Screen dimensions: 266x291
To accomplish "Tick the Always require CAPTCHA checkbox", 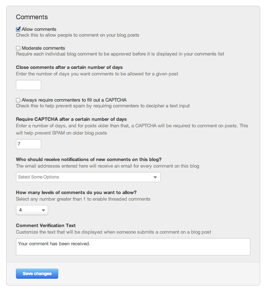I will (18, 100).
